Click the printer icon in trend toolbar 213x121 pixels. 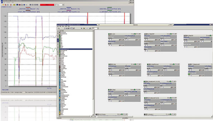pos(22,5)
